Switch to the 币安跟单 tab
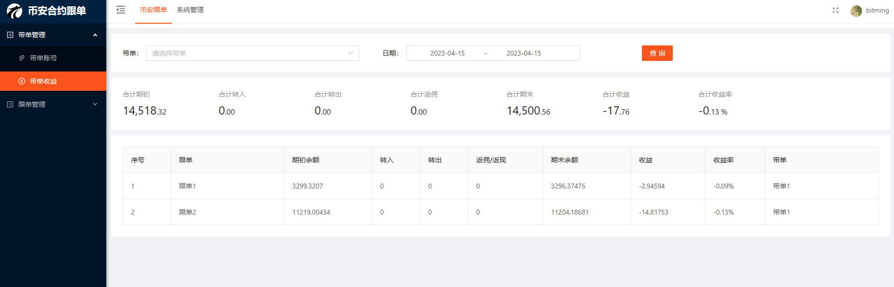The image size is (894, 287). tap(154, 10)
